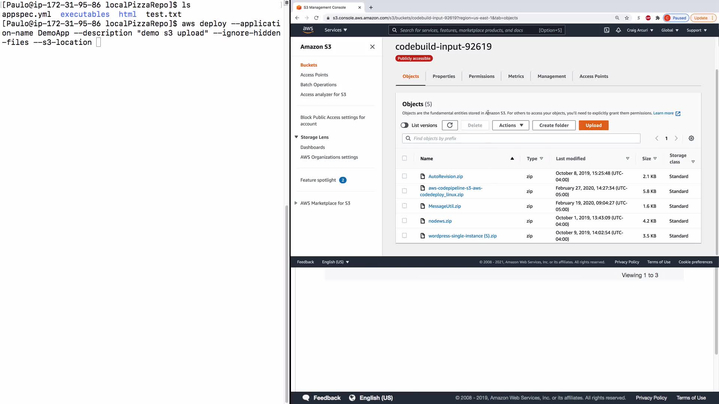This screenshot has width=719, height=404.
Task: Open the MessageUtil.zip object link
Action: 445,206
